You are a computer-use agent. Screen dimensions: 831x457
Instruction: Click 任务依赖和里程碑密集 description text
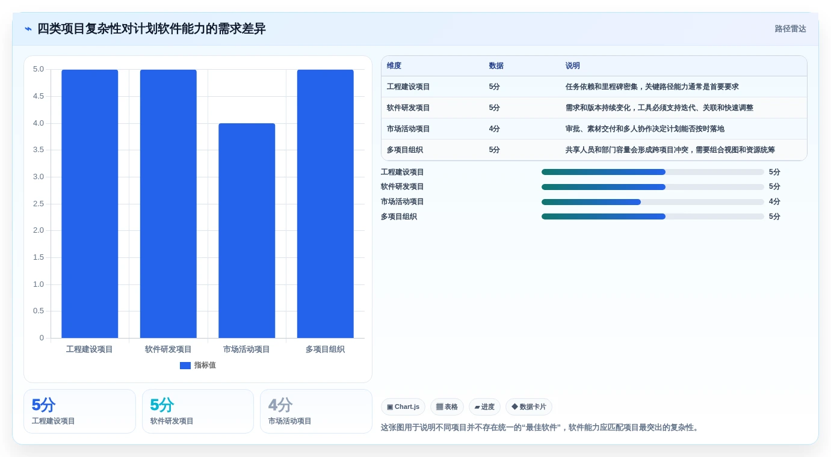pyautogui.click(x=652, y=87)
